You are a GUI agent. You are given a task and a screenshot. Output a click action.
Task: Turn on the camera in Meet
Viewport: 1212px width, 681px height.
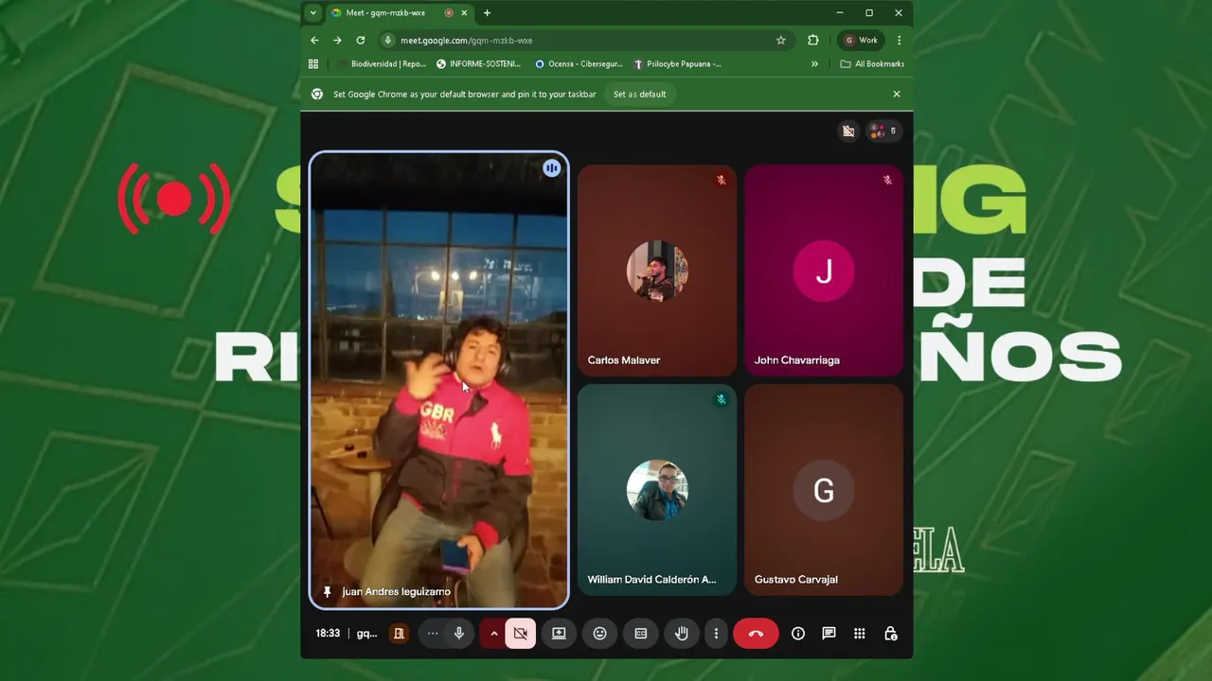[520, 634]
